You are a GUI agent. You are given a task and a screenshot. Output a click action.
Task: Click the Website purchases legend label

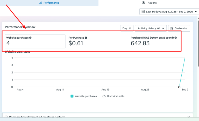coord(86,96)
